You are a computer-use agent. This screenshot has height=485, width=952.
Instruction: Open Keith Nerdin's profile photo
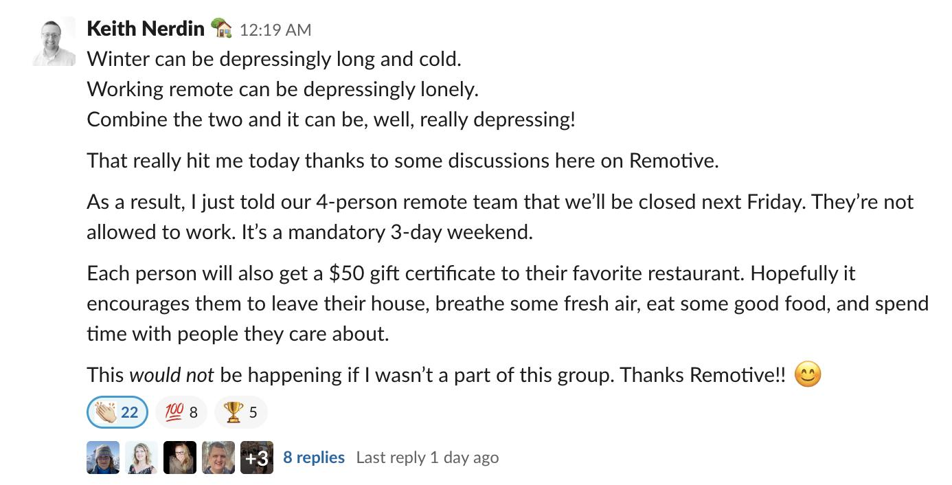click(x=54, y=41)
